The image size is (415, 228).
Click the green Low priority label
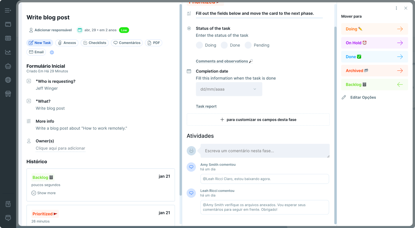click(124, 30)
